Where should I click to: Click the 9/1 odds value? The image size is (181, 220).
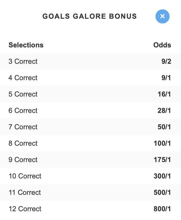pyautogui.click(x=166, y=78)
